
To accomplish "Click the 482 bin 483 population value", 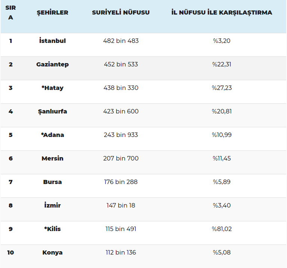I will coord(121,41).
